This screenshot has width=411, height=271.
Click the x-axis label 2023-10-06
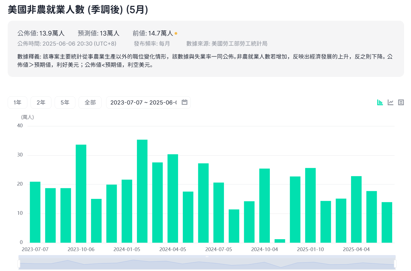(x=81, y=249)
